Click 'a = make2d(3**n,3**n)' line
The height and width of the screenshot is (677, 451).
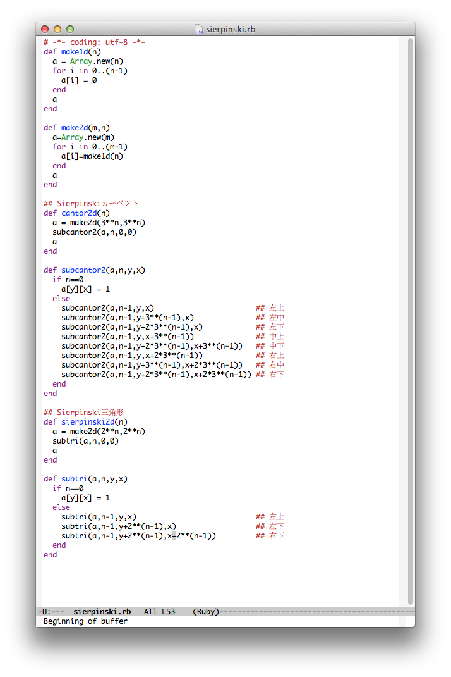99,223
